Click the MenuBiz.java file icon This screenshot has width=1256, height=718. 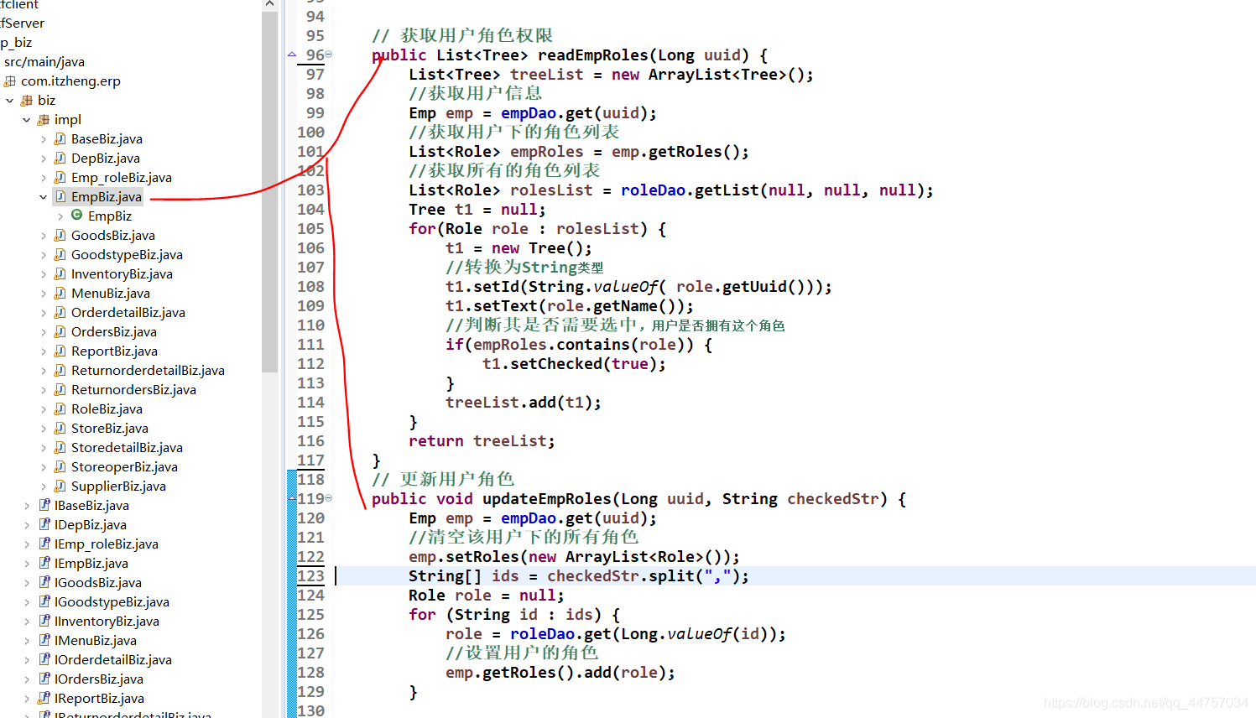(60, 293)
